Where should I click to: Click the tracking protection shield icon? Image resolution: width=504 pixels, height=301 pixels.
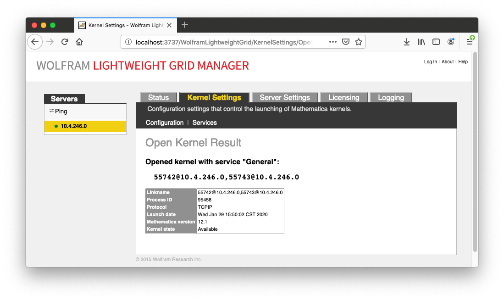point(345,41)
